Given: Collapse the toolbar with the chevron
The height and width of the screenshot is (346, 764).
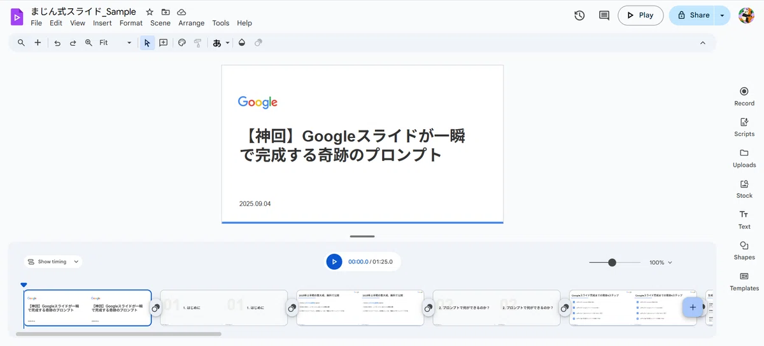Looking at the screenshot, I should [703, 43].
